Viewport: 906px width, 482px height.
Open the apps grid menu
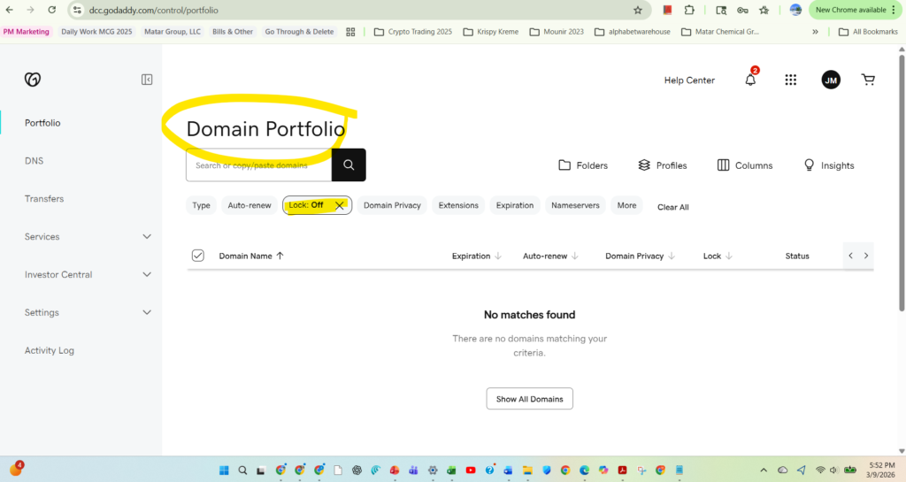click(791, 80)
